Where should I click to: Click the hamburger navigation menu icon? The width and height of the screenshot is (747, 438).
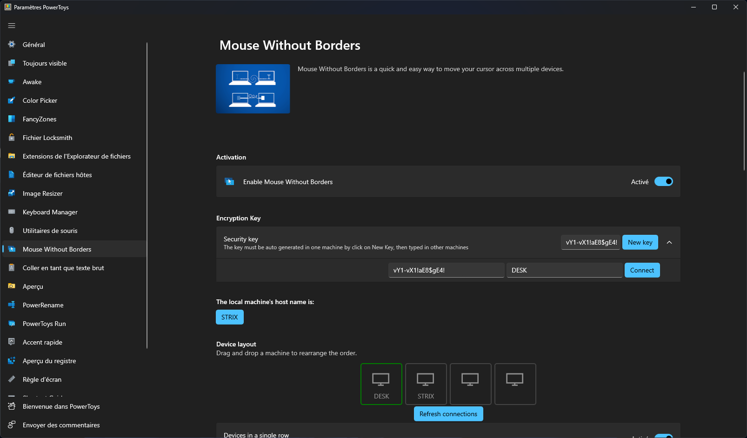click(12, 26)
